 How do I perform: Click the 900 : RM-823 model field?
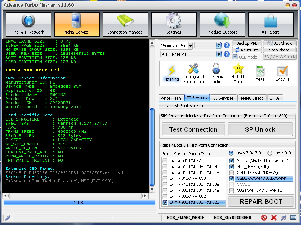[x=188, y=54]
